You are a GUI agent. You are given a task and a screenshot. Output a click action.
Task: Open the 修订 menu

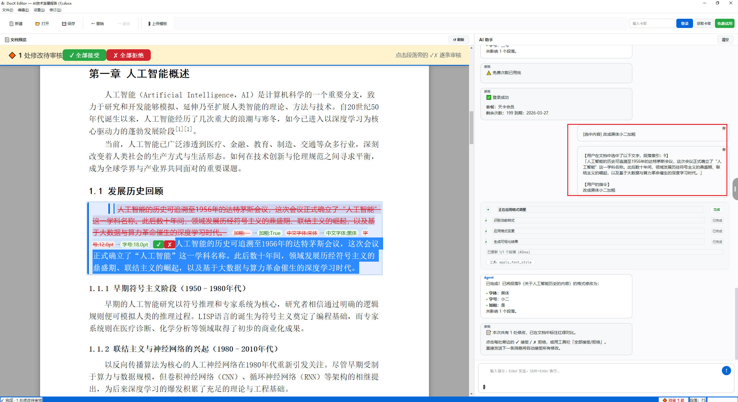pos(55,10)
